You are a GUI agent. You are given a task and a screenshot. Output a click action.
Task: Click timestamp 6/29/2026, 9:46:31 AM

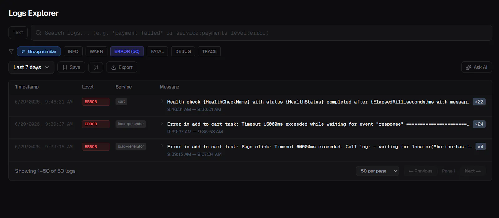[44, 102]
